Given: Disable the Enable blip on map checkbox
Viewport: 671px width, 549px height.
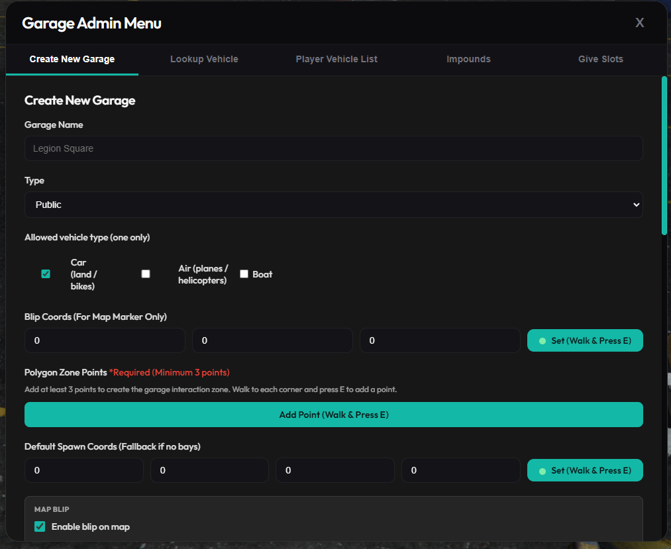Looking at the screenshot, I should click(40, 526).
